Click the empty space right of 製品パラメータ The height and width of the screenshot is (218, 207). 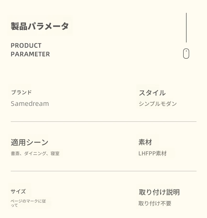pos(125,26)
